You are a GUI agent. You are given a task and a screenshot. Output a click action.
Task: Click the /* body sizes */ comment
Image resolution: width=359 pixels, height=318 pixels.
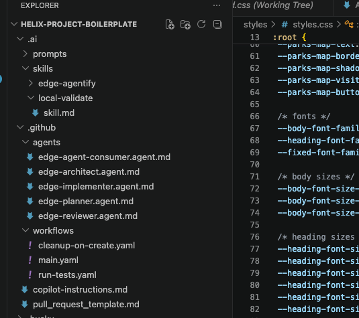[316, 177]
